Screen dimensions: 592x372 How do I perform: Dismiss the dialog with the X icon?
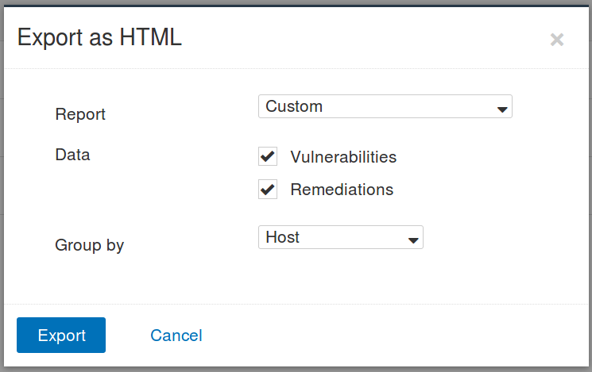tap(557, 40)
